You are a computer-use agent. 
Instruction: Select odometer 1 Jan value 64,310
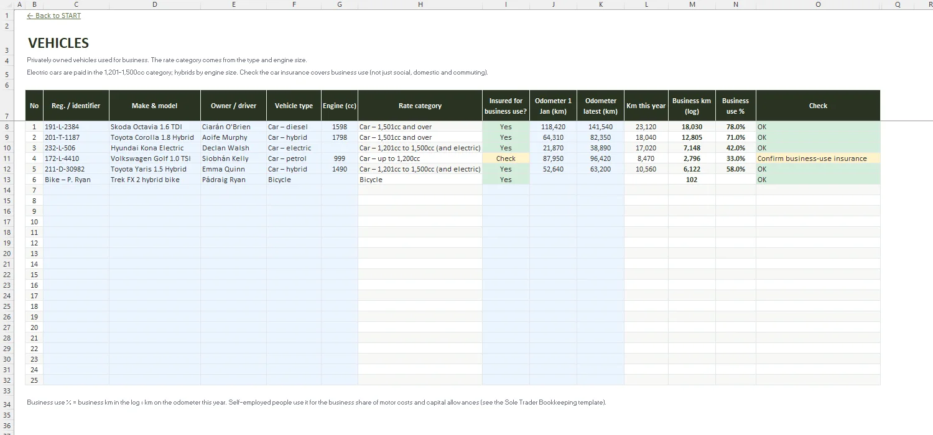click(553, 137)
